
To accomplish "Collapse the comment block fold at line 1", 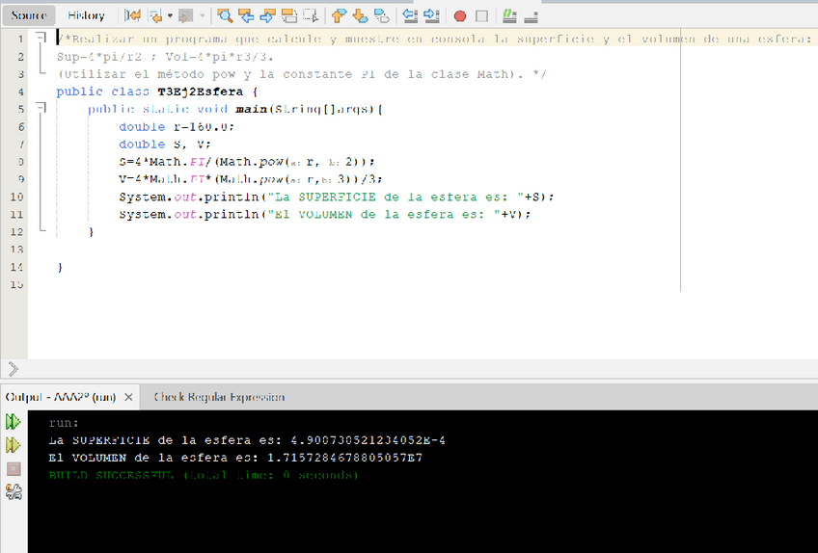I will [41, 38].
